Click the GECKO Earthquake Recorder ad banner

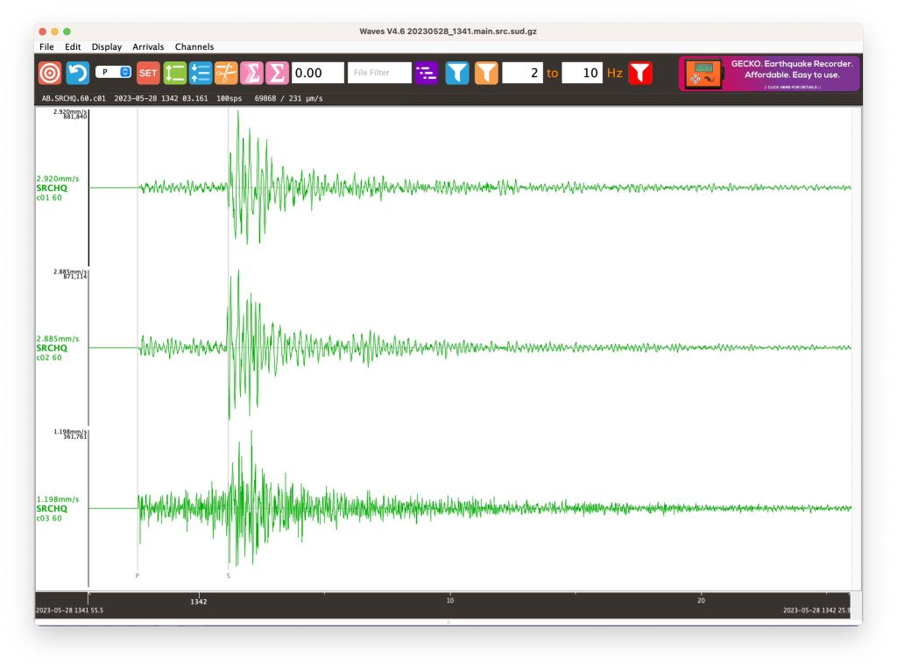(769, 74)
